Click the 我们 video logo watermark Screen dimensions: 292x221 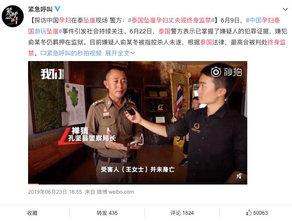pos(52,74)
